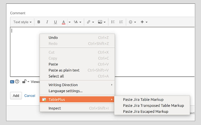Choose Paste Jira Escaped Markup
This screenshot has height=125, width=201.
tap(152, 112)
